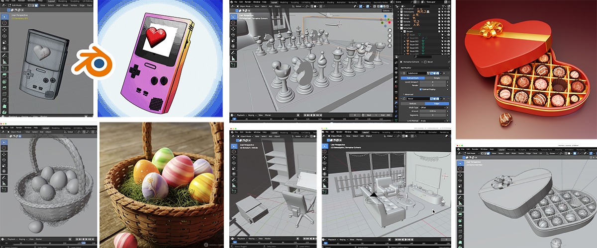
Task: Click the camera view icon in chess viewport
Action: point(390,41)
